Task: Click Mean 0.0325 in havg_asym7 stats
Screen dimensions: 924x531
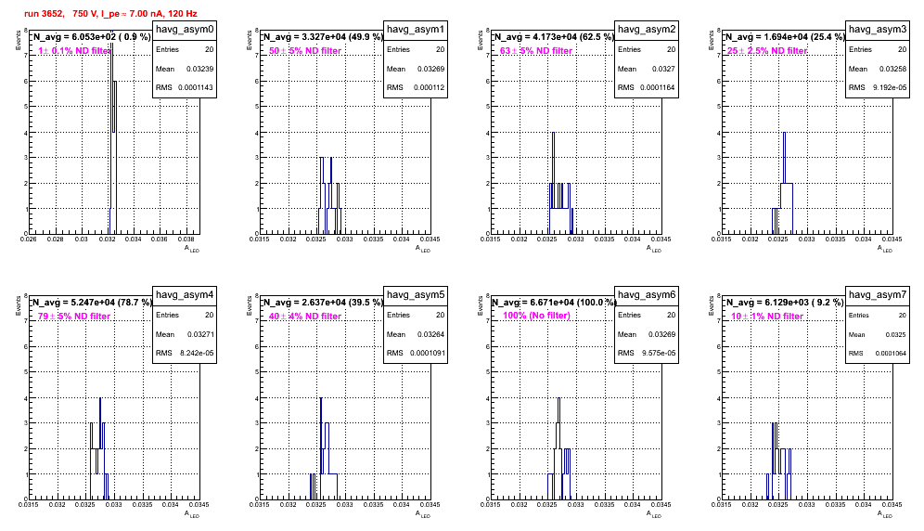Action: tap(878, 334)
